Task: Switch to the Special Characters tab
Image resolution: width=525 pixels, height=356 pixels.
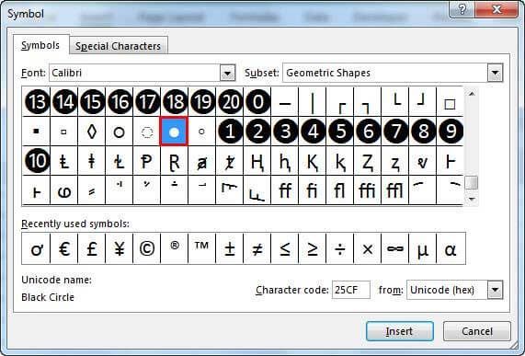Action: tap(119, 46)
